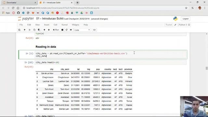Save notebook with the floppy disk icon
Viewport: 208px width, 117px height.
point(19,30)
